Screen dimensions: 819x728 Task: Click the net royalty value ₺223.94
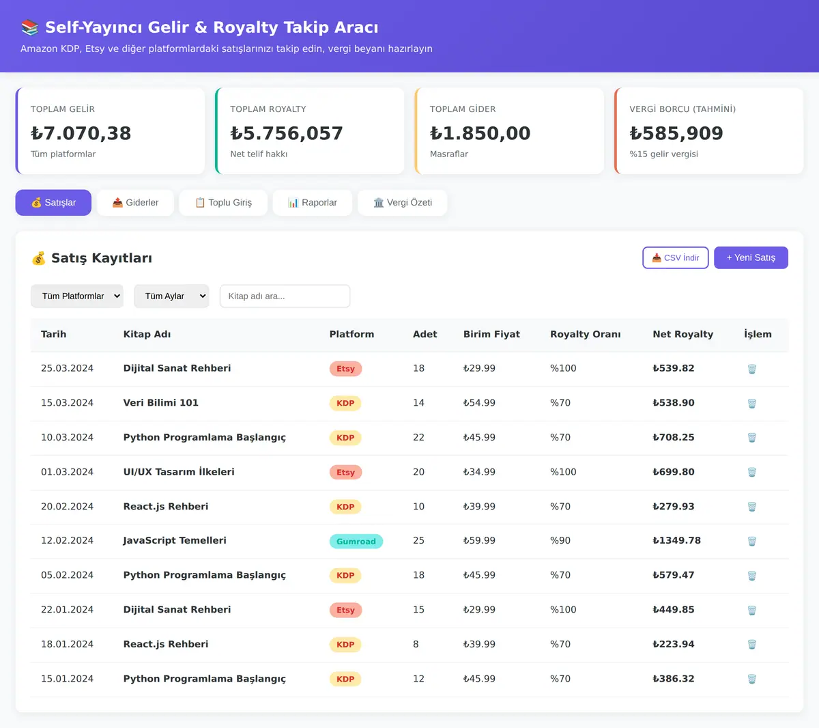(x=674, y=644)
